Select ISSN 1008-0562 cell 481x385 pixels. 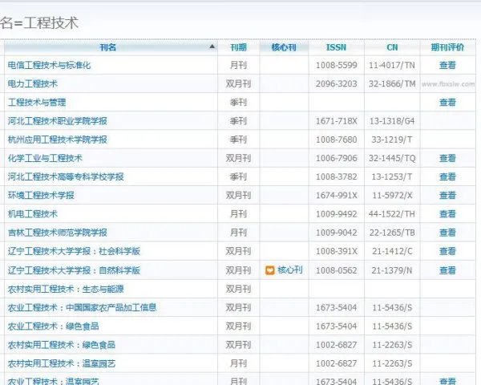click(336, 270)
